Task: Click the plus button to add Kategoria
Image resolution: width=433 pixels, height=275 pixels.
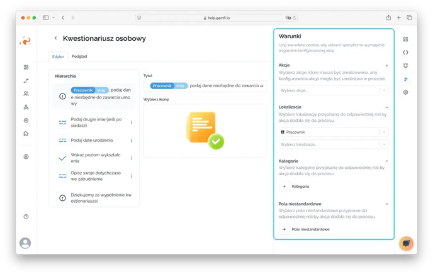Action: [x=284, y=186]
